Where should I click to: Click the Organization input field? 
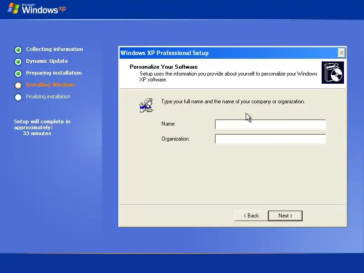click(270, 139)
